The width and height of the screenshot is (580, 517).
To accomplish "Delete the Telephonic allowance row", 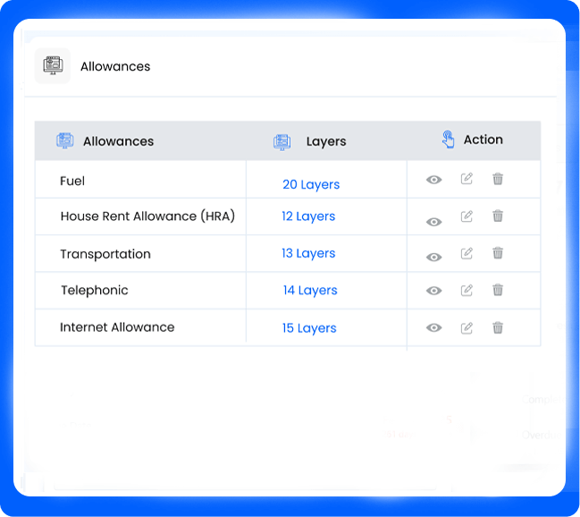I will pos(498,290).
